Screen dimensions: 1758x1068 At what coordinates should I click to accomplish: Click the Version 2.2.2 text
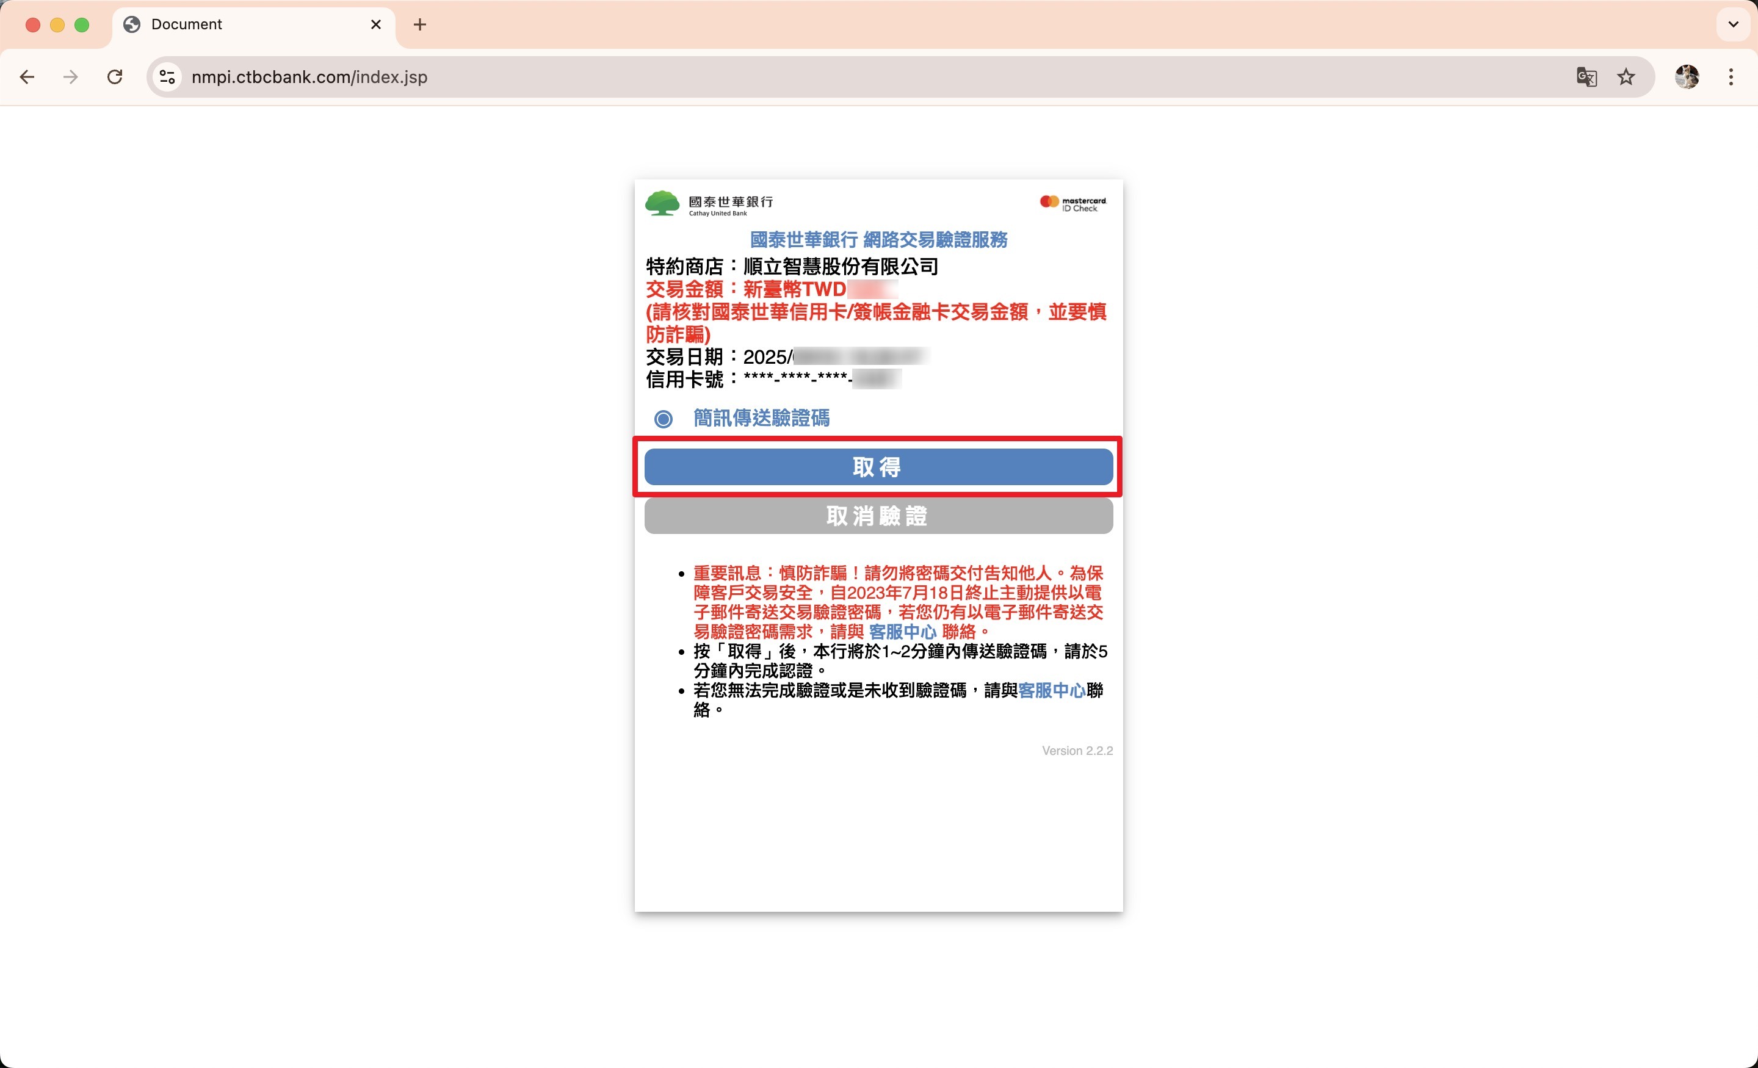pos(1077,751)
